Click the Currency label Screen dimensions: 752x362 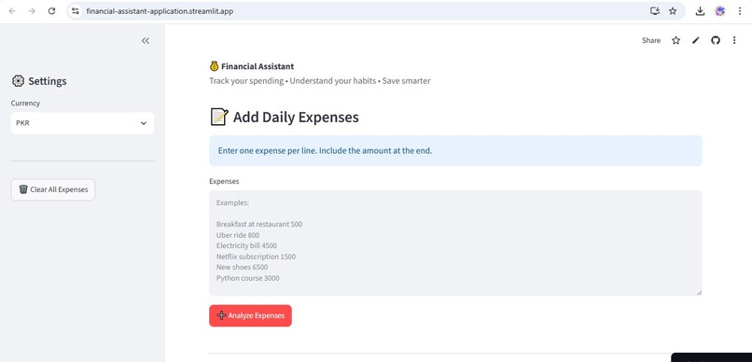point(25,103)
